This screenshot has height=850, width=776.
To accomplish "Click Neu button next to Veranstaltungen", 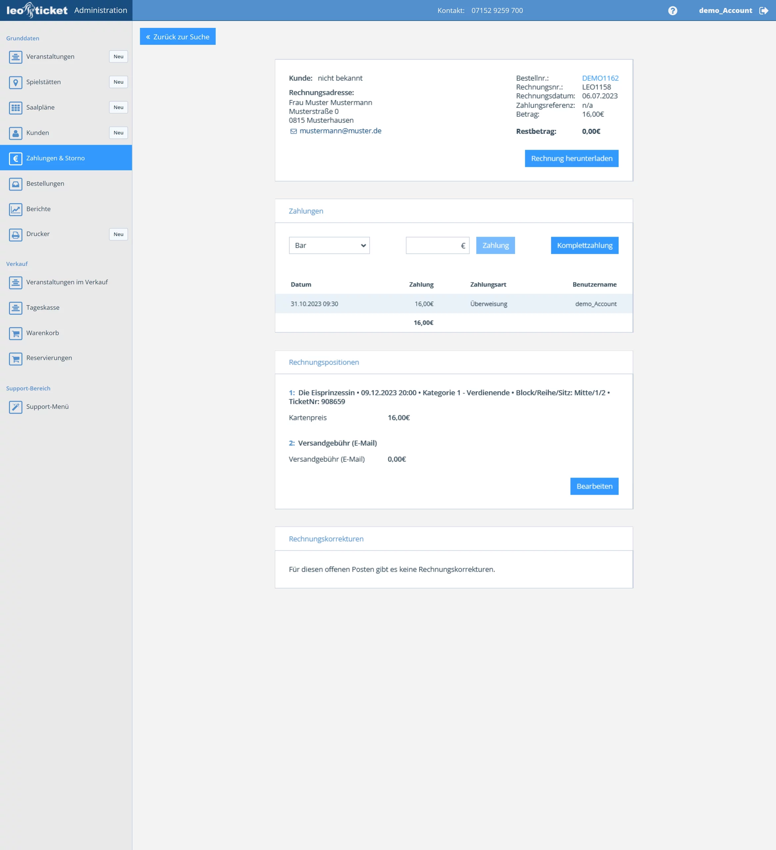I will click(118, 56).
